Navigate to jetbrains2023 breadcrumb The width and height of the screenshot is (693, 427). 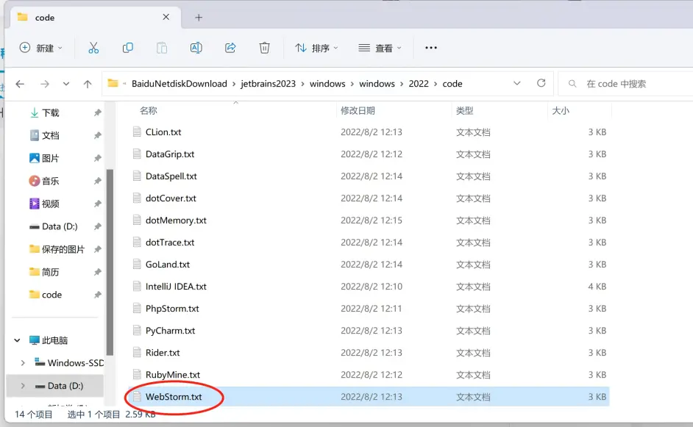[268, 84]
